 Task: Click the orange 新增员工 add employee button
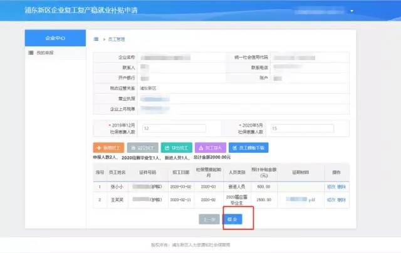coord(108,148)
